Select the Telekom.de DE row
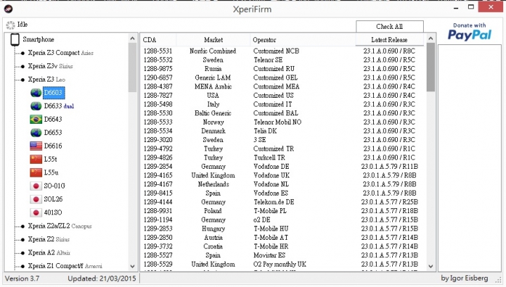 pyautogui.click(x=283, y=202)
